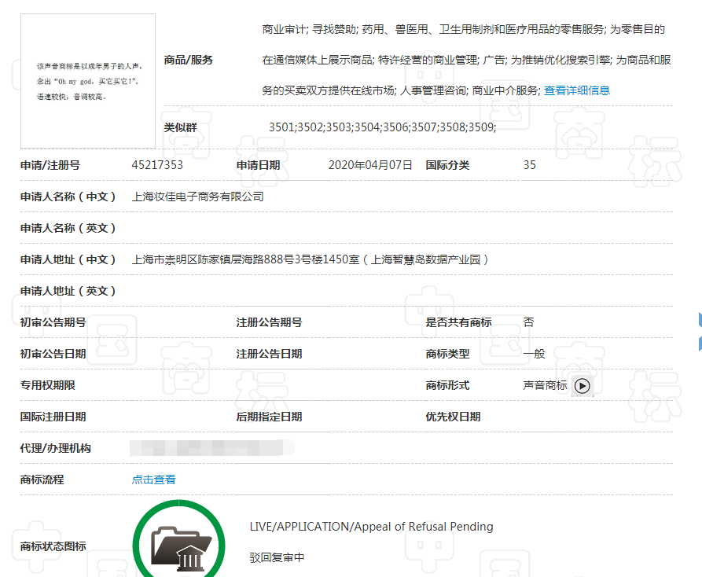Click the international class value 35
Viewport: 702px width, 577px height.
coord(529,165)
